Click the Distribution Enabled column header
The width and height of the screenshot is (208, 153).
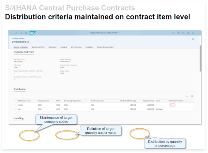click(x=176, y=101)
